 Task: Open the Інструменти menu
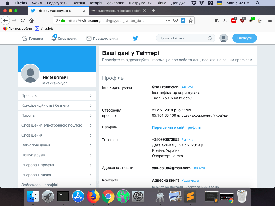tap(140, 3)
